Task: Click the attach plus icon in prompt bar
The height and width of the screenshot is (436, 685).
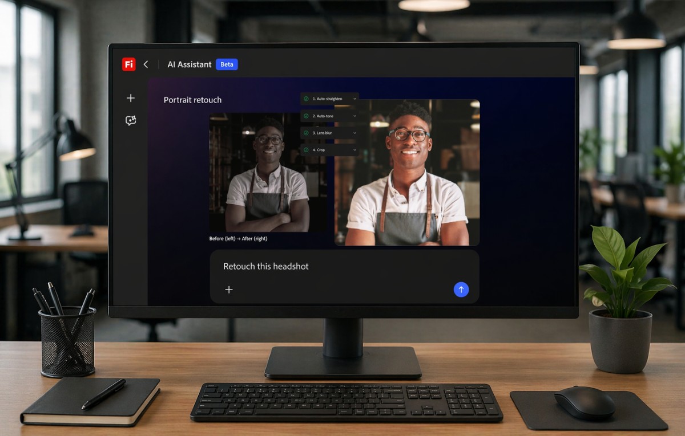Action: click(x=229, y=290)
